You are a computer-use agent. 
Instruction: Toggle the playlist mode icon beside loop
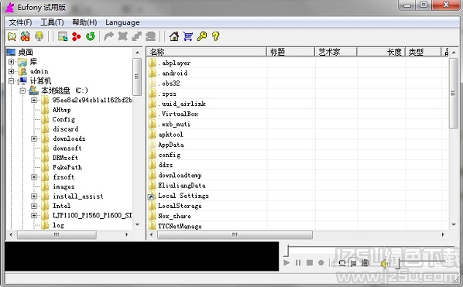(x=354, y=262)
